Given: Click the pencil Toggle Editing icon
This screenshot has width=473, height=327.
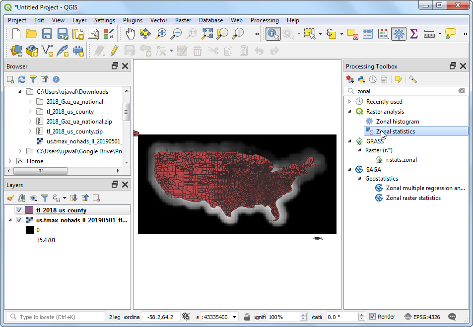Looking at the screenshot, I should pyautogui.click(x=114, y=51).
